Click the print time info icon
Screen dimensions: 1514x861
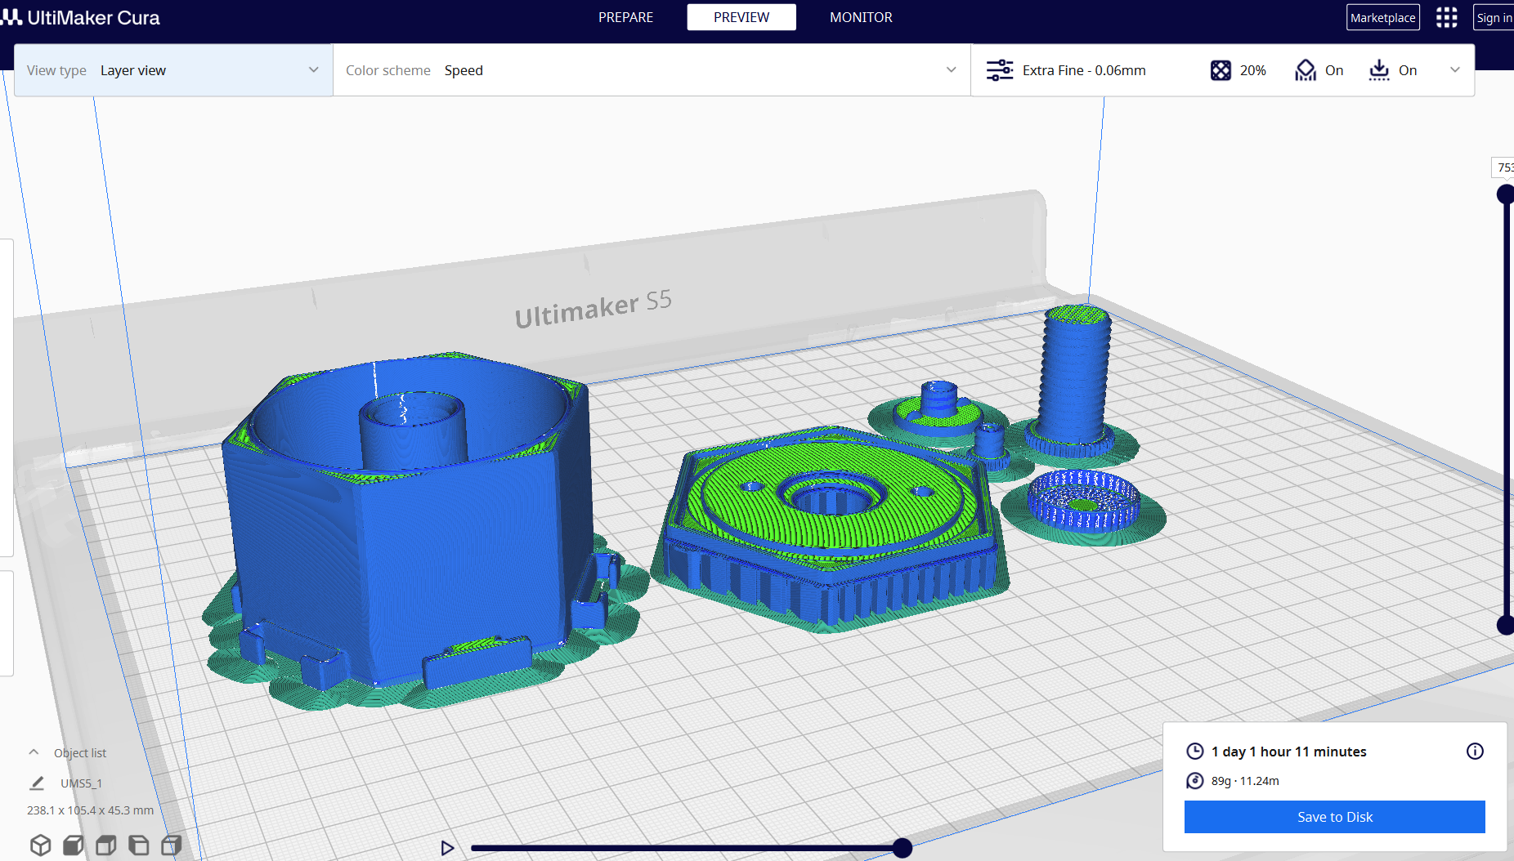(x=1475, y=751)
